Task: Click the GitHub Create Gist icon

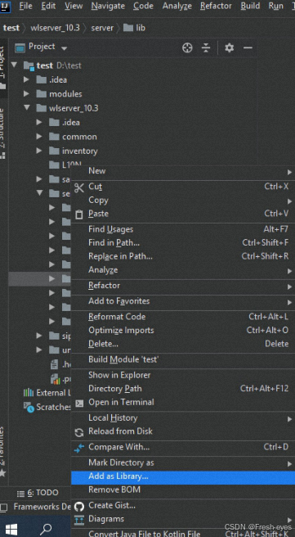Action: click(79, 506)
